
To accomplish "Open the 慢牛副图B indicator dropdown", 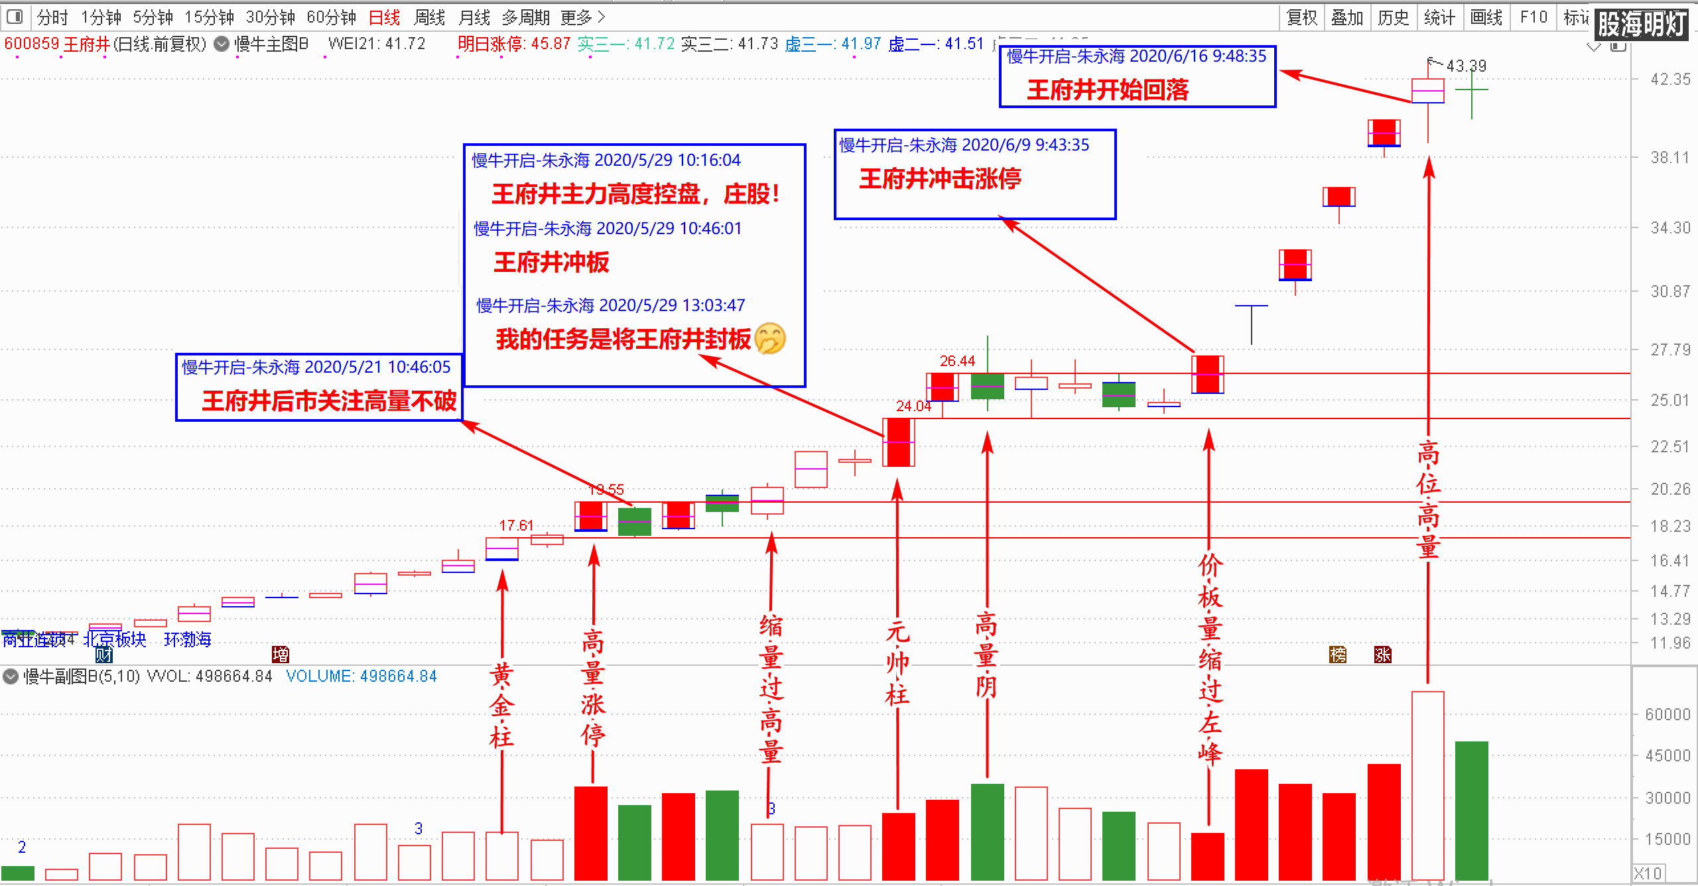I will 11,676.
